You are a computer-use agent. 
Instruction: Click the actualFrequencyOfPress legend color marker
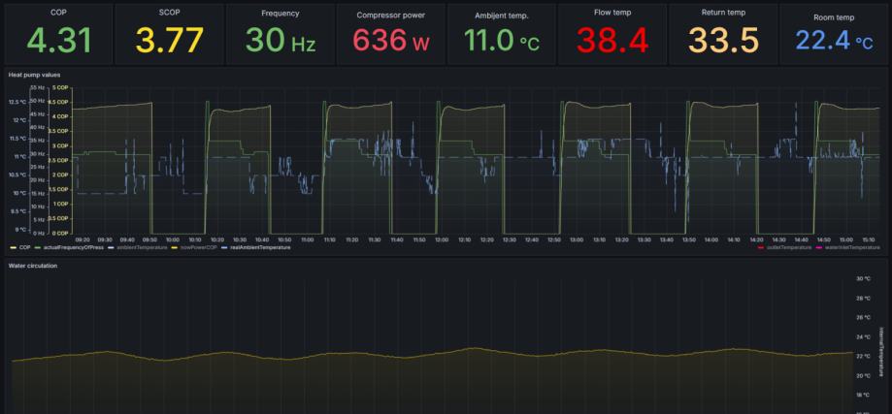click(39, 247)
